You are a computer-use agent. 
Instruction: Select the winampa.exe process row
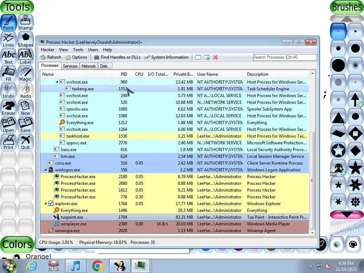point(175,230)
